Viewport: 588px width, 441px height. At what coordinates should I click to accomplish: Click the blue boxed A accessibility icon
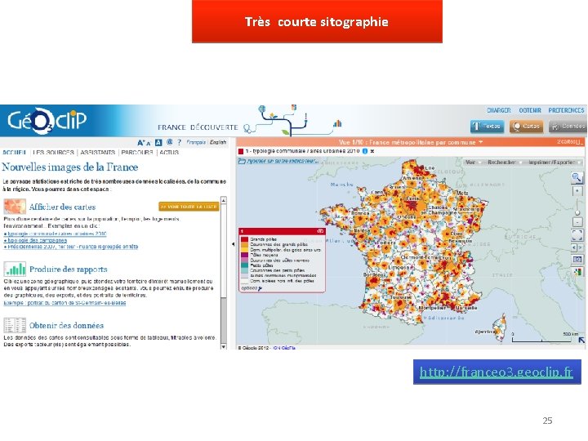point(158,142)
